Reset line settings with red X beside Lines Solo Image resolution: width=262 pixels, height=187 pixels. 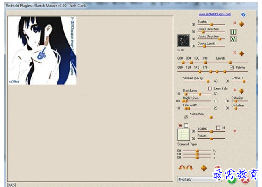point(235,90)
